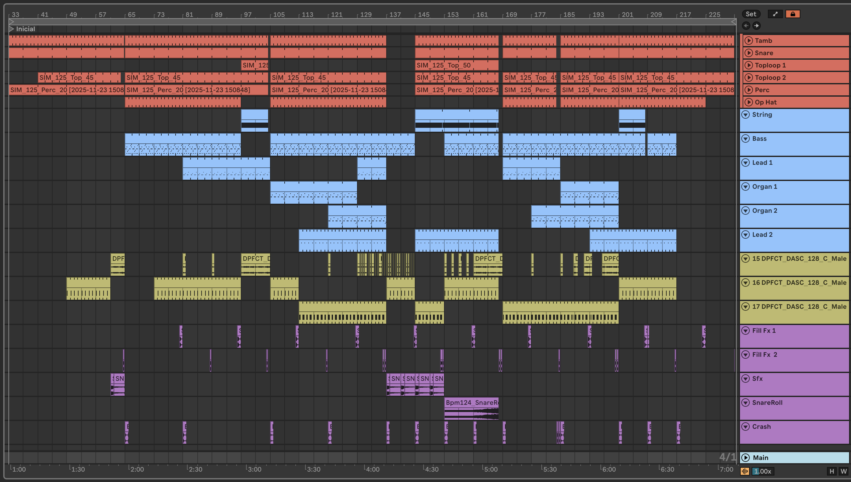851x482 pixels.
Task: Unfold the Tamb track with its arrow
Action: (748, 41)
